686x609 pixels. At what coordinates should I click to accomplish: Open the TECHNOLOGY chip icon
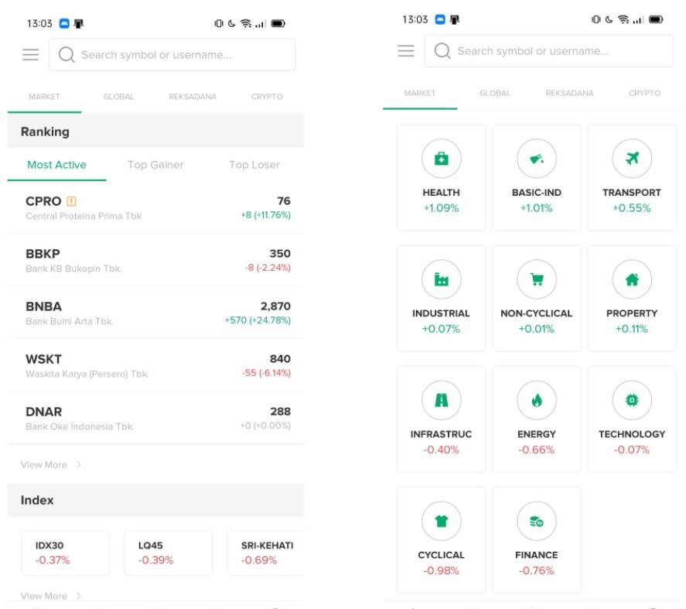pyautogui.click(x=632, y=400)
